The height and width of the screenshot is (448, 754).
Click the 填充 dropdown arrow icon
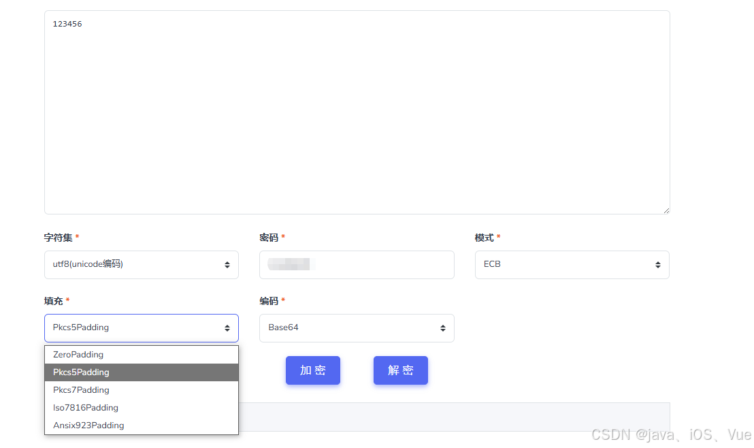coord(228,327)
